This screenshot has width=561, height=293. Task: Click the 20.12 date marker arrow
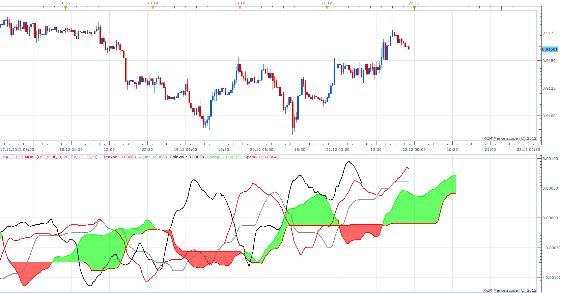point(240,8)
